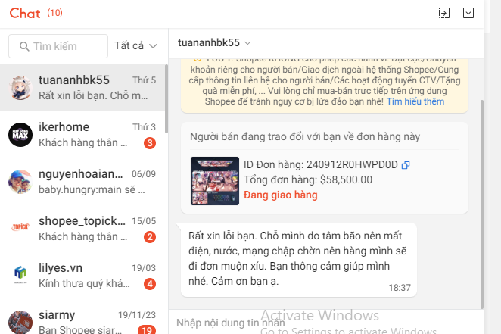Open the tuananhbk55 avatar
501x334 pixels.
20,88
